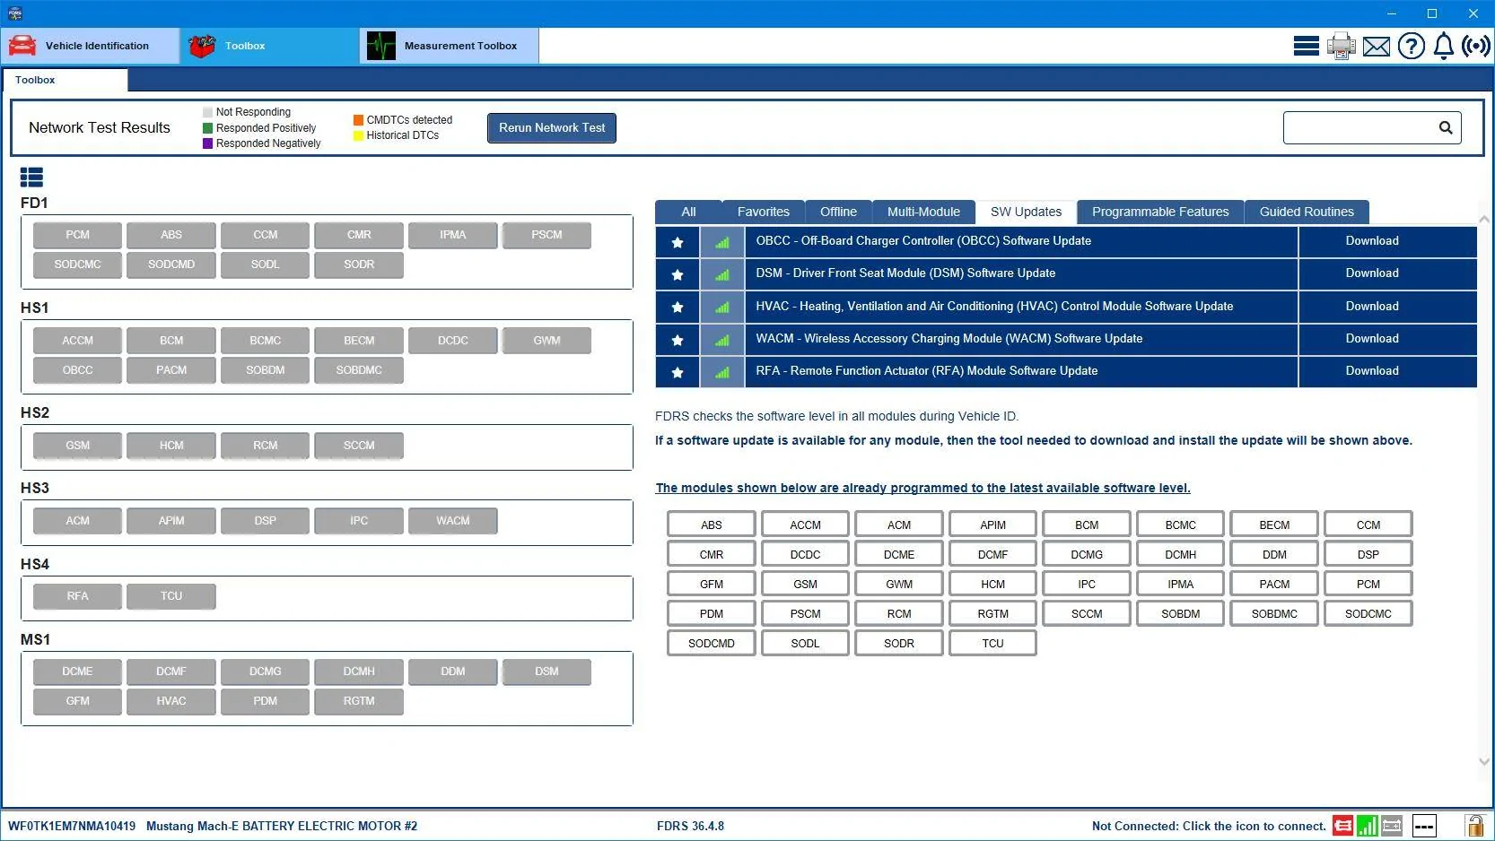Toggle the module list view icon above FD1

coord(31,178)
